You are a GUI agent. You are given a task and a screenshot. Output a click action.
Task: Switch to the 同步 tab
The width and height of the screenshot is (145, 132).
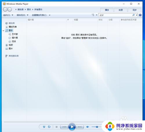(x=135, y=10)
